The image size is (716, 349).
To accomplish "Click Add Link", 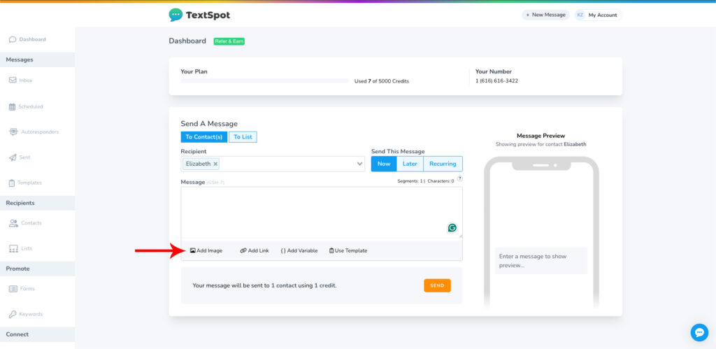I will click(255, 251).
